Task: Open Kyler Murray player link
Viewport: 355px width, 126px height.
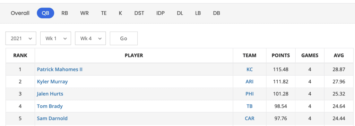Action: pos(52,82)
